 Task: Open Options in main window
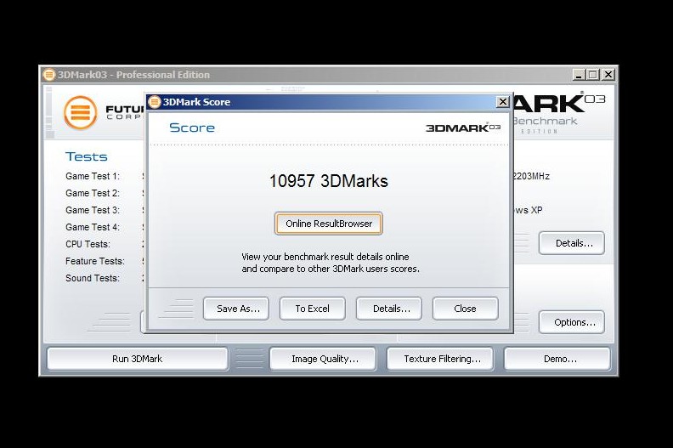pyautogui.click(x=572, y=322)
